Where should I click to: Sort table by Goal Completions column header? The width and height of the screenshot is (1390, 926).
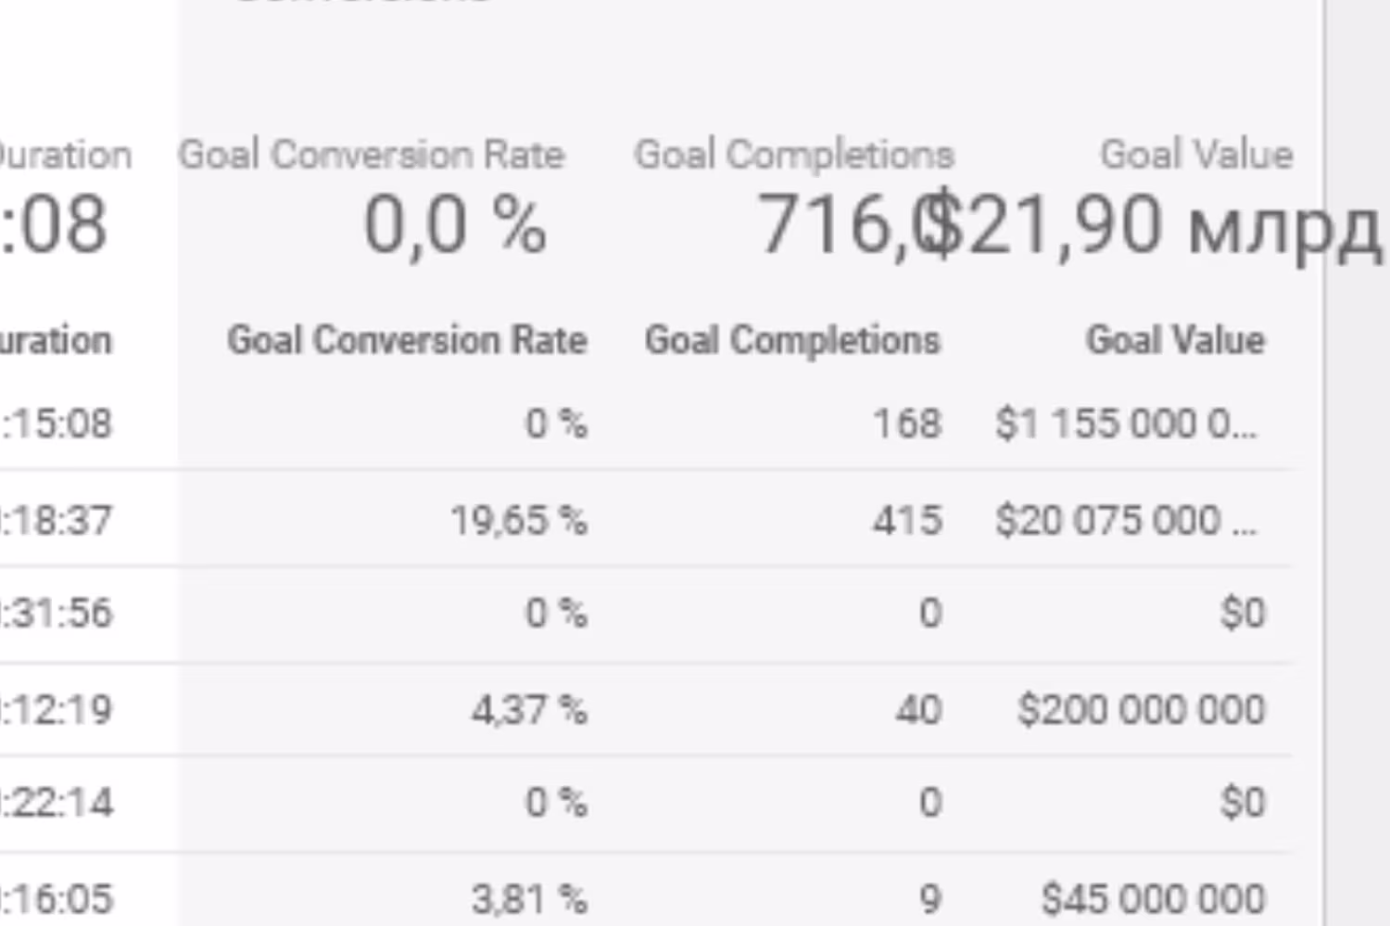coord(792,340)
